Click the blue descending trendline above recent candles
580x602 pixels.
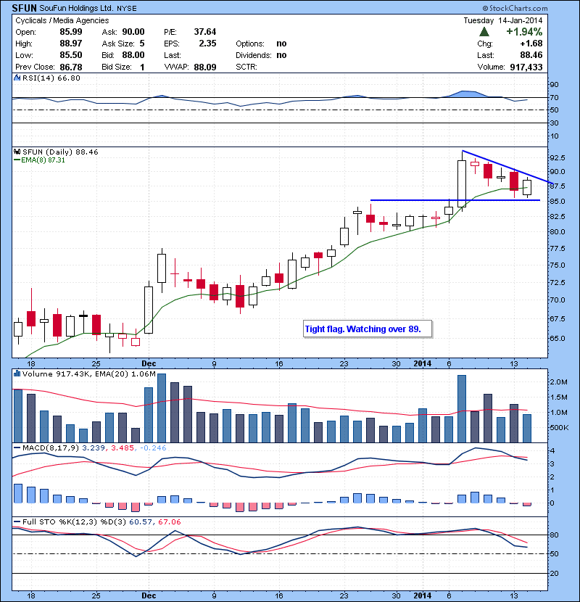[506, 166]
